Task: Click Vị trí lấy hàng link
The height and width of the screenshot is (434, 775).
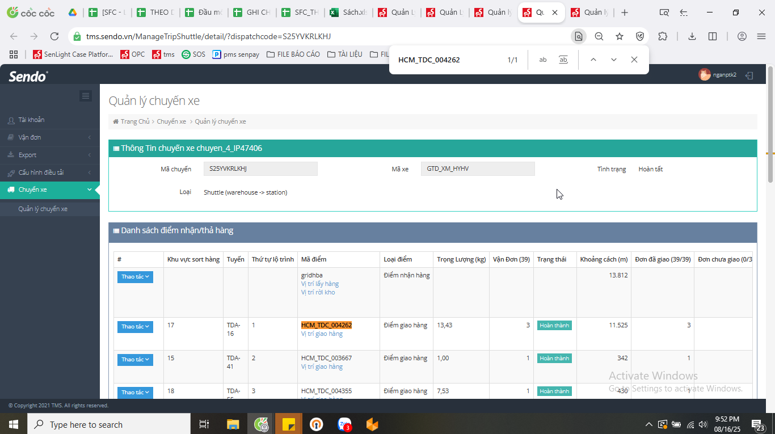Action: 320,284
